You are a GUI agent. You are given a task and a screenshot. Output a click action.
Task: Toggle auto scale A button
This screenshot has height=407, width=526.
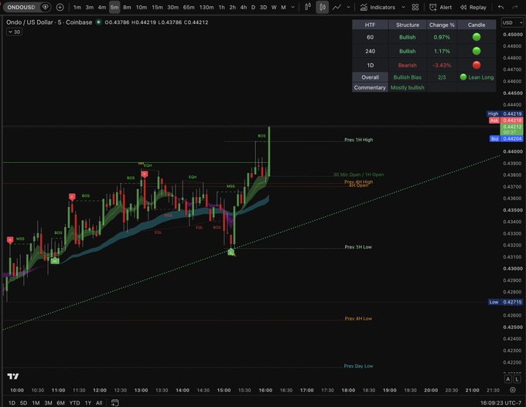[x=508, y=379]
